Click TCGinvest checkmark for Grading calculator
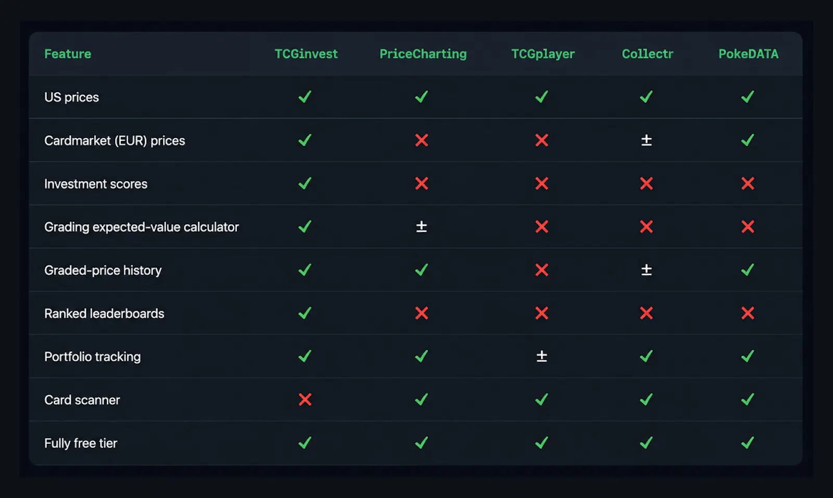The image size is (833, 498). click(305, 226)
